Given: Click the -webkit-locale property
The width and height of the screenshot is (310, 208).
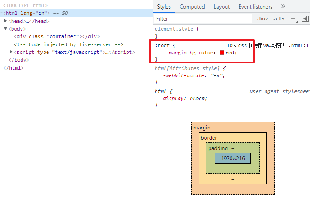Looking at the screenshot, I should pyautogui.click(x=183, y=75).
